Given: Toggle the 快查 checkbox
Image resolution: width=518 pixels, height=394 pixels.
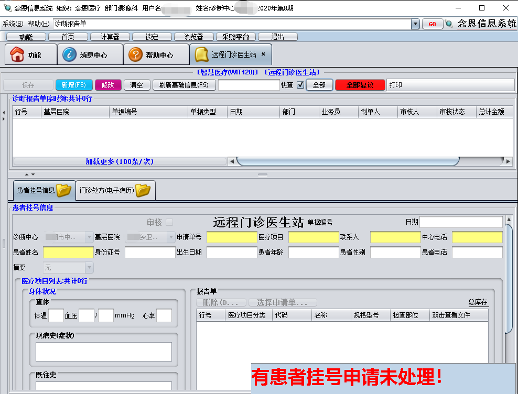Looking at the screenshot, I should point(300,85).
